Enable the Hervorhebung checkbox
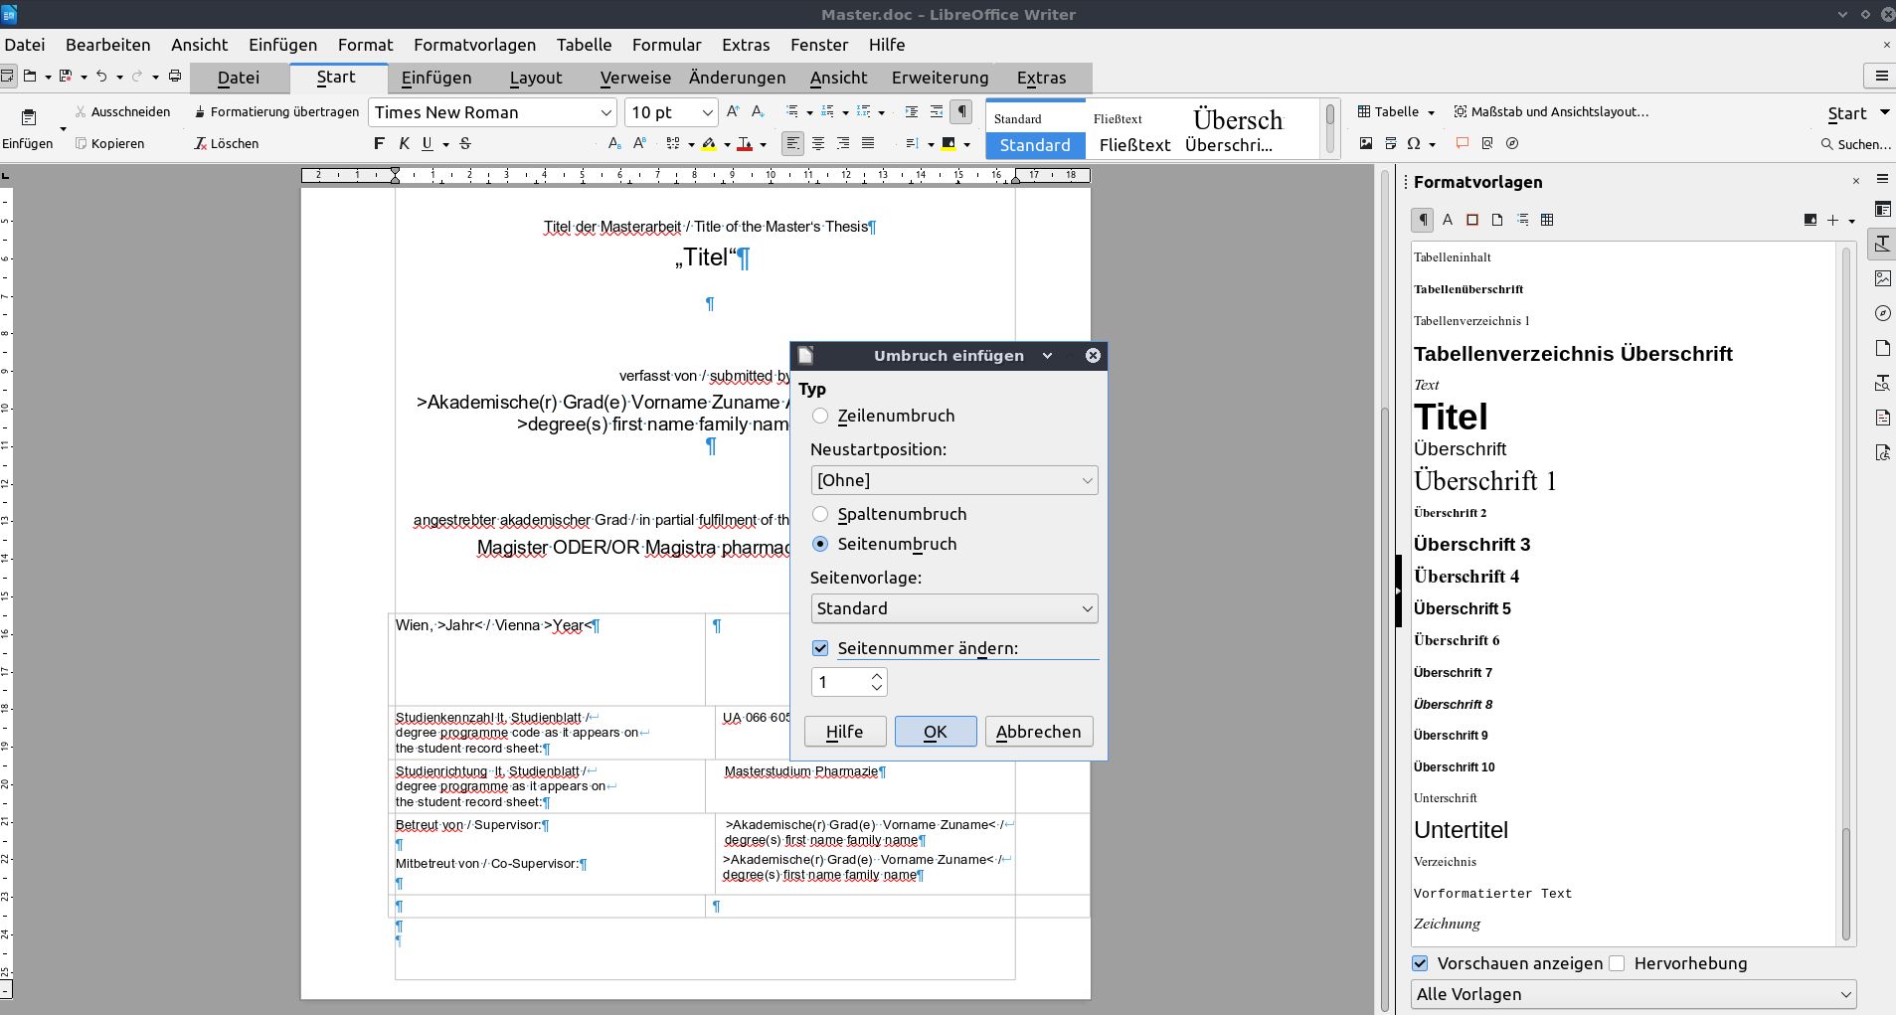This screenshot has width=1896, height=1015. 1617,963
